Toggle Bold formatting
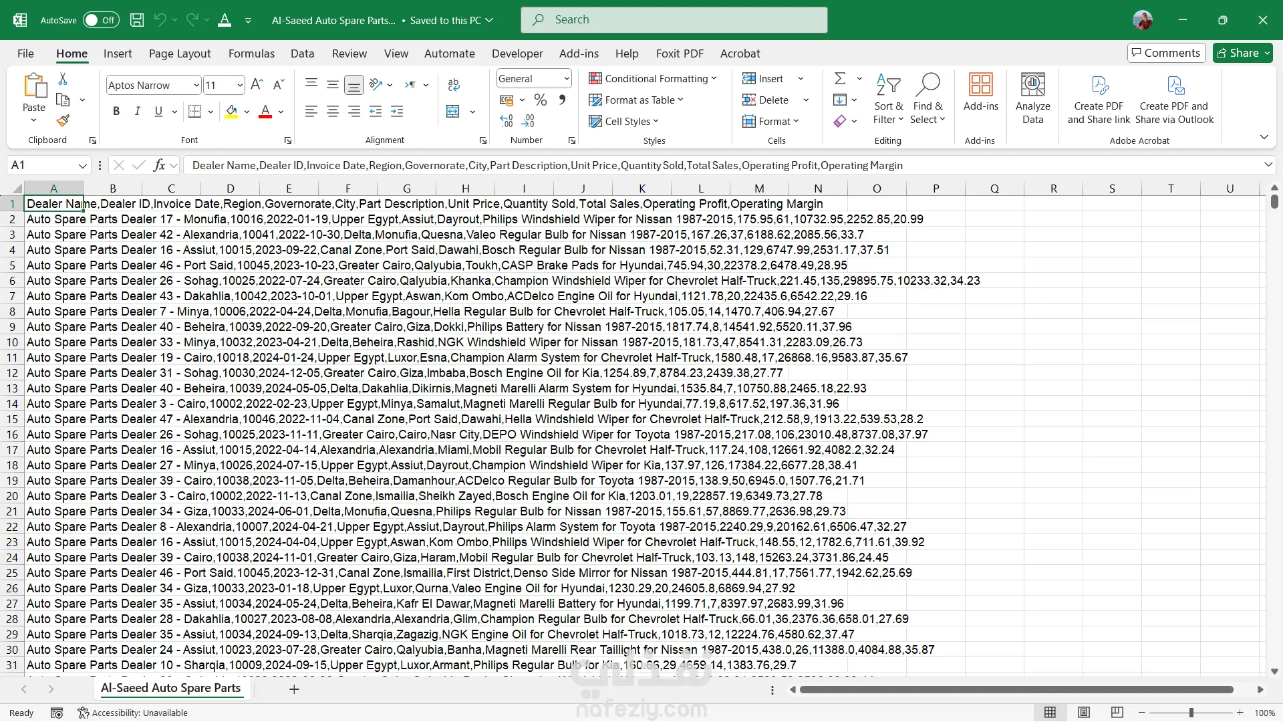Image resolution: width=1283 pixels, height=722 pixels. tap(116, 112)
